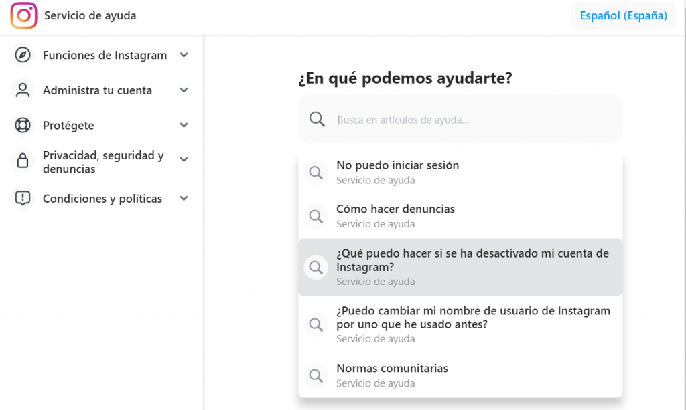Screen dimensions: 686x410
Task: Select suggestion Cómo hacer denuncias
Action: coord(460,216)
